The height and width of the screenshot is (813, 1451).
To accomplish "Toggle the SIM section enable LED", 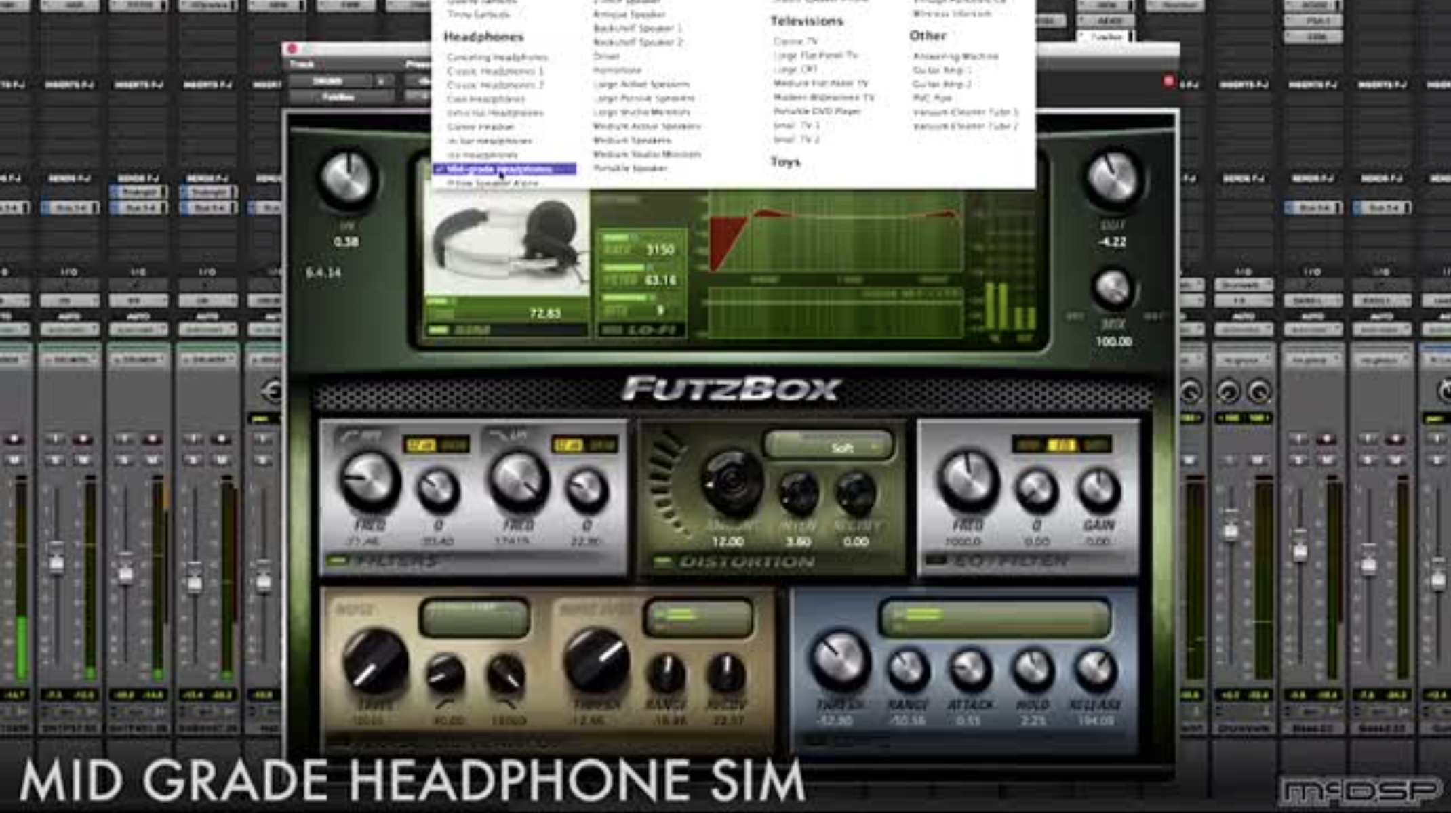I will [x=439, y=330].
